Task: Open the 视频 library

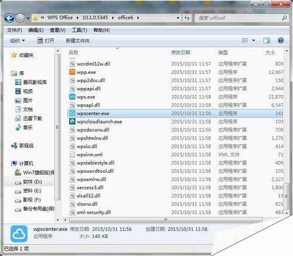Action: pos(28,91)
